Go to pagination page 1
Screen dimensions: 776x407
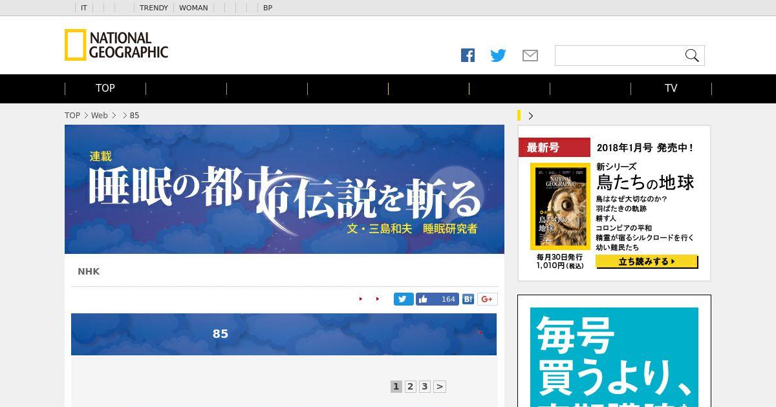[x=396, y=386]
